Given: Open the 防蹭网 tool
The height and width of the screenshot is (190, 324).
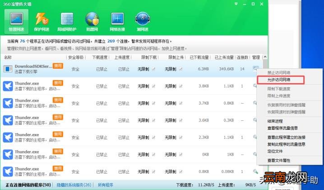Looking at the screenshot, I should (92, 22).
